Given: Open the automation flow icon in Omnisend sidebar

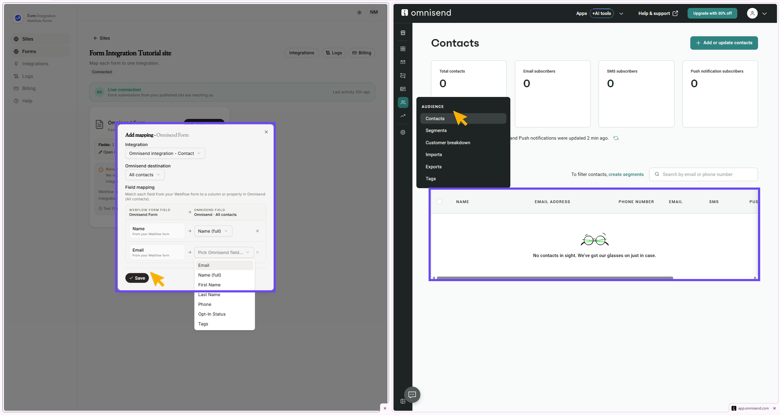Looking at the screenshot, I should pos(403,76).
